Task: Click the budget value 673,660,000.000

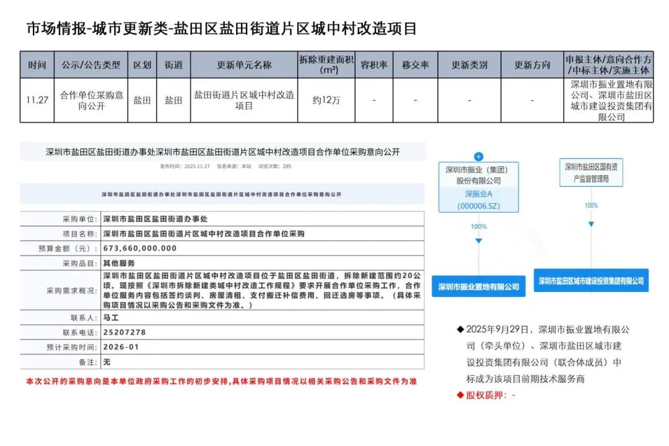Action: pos(139,248)
